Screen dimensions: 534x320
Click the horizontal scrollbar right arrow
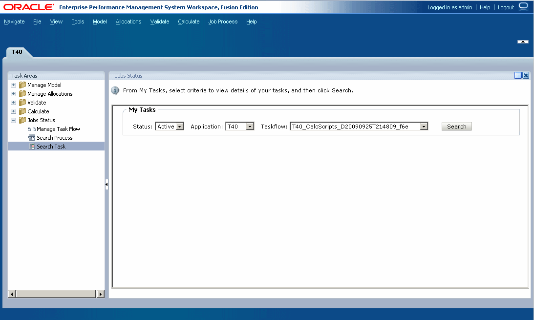pyautogui.click(x=100, y=294)
